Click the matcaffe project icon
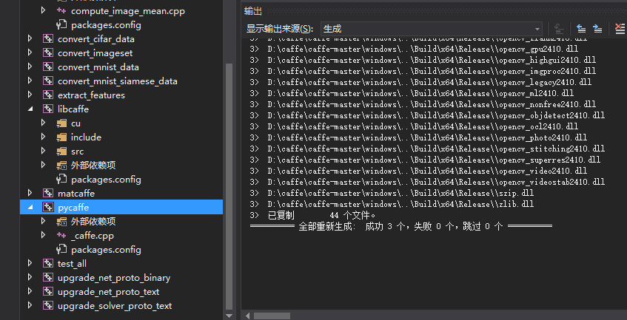The height and width of the screenshot is (320, 627). [x=48, y=194]
